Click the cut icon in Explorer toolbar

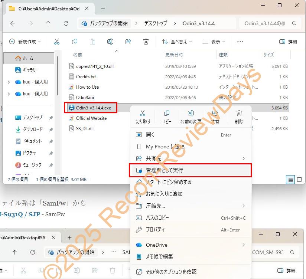(57, 42)
